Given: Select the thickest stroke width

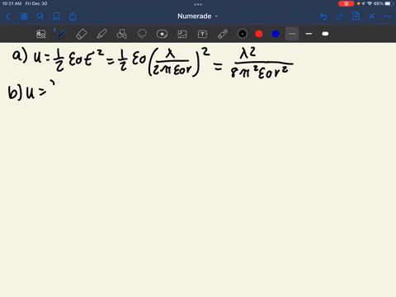Looking at the screenshot, I should pyautogui.click(x=325, y=34).
